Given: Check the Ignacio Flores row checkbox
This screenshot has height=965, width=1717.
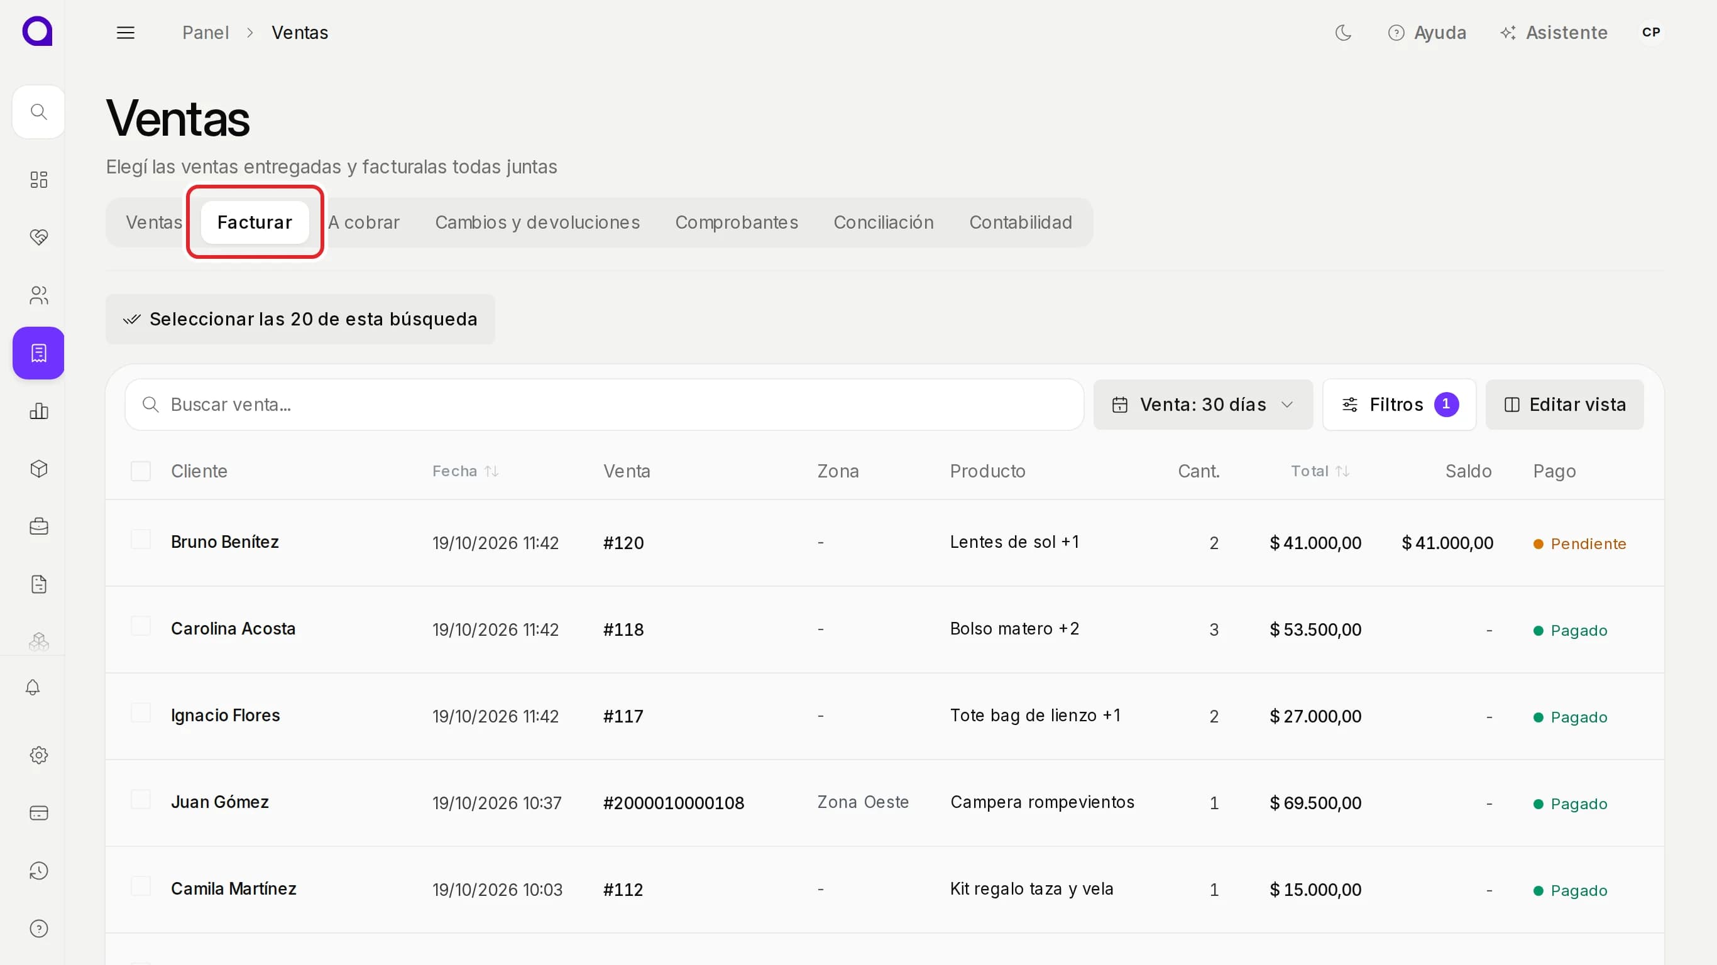Looking at the screenshot, I should click(x=141, y=712).
